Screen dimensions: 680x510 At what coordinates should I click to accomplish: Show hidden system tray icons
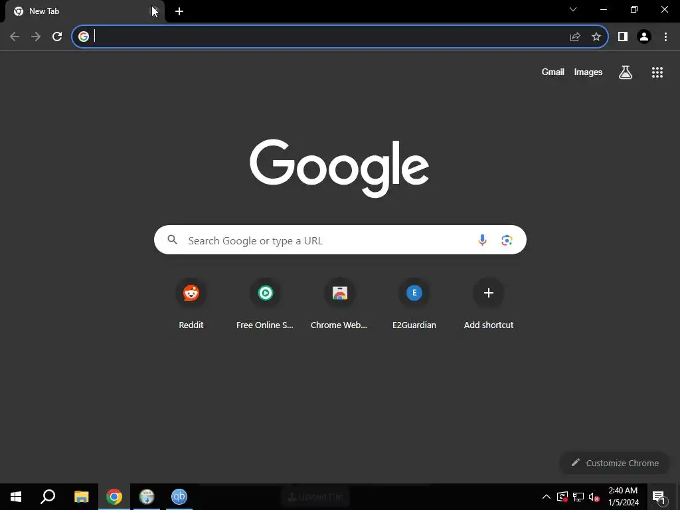pos(547,497)
